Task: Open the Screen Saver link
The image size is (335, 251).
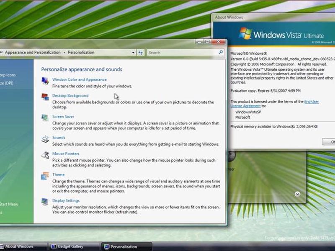Action: point(63,117)
